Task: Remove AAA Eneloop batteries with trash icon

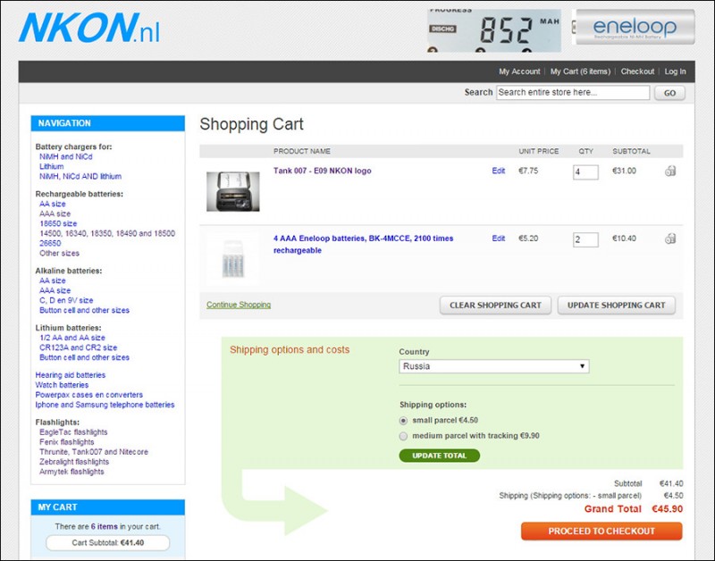Action: point(669,239)
